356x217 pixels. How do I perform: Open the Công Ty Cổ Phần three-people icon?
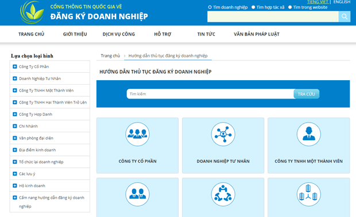coord(137,134)
